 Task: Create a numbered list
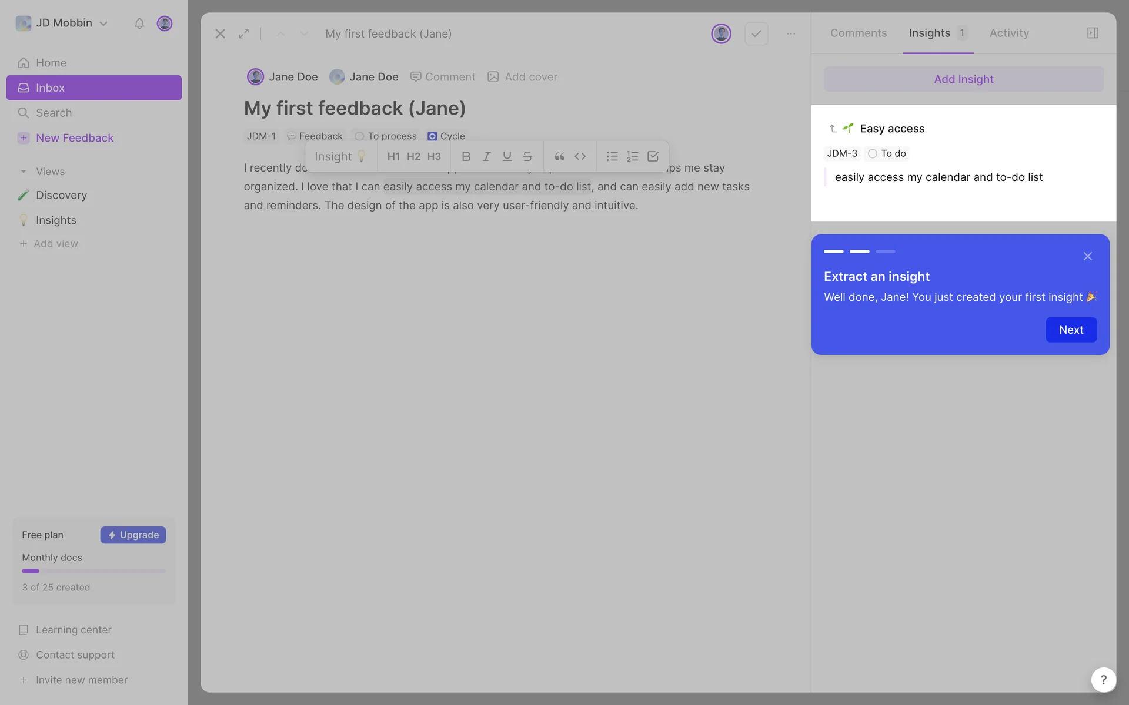click(632, 156)
